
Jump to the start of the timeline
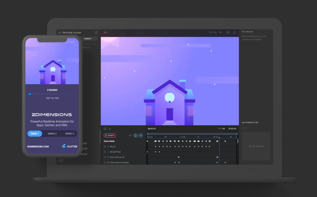(110, 129)
